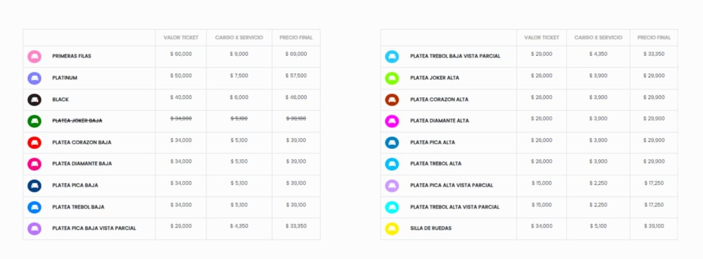Screen dimensions: 703x259
Task: Click the yellow Silla de Ruedas icon
Action: click(392, 229)
